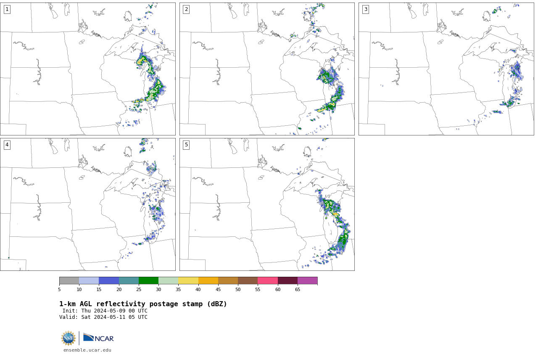Click the pale green 30-35 dBZ swatch
The image size is (538, 355).
[168, 281]
